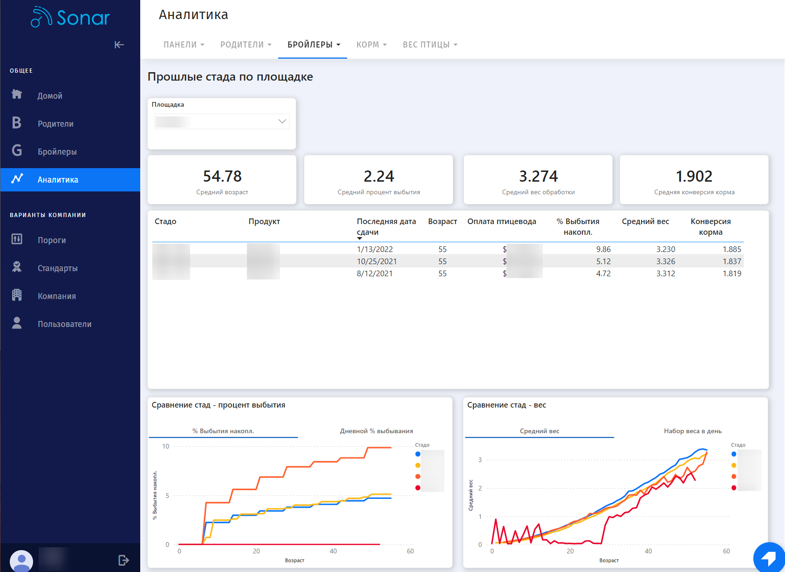The image size is (785, 572).
Task: Open the chat support bubble
Action: click(x=769, y=557)
